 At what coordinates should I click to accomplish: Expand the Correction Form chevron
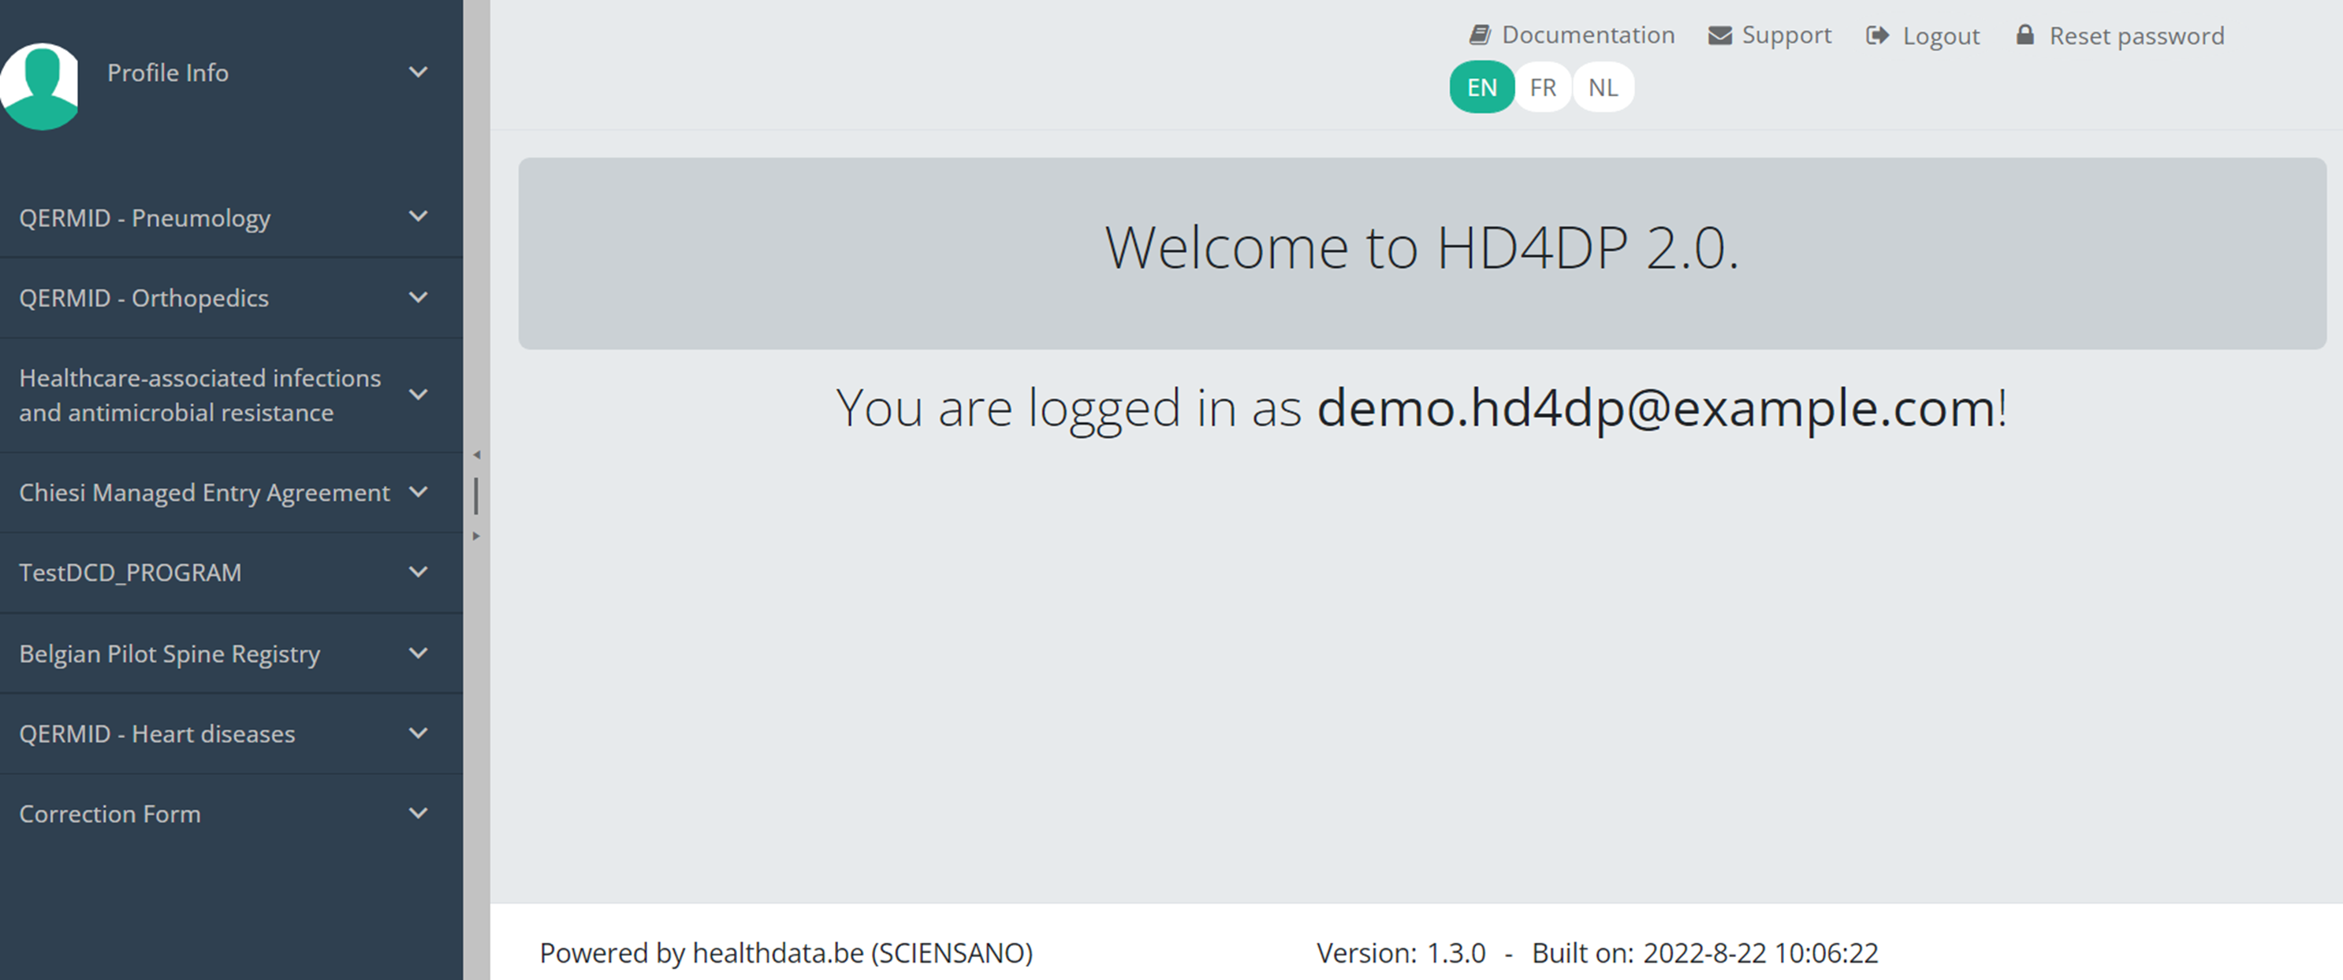click(x=419, y=813)
